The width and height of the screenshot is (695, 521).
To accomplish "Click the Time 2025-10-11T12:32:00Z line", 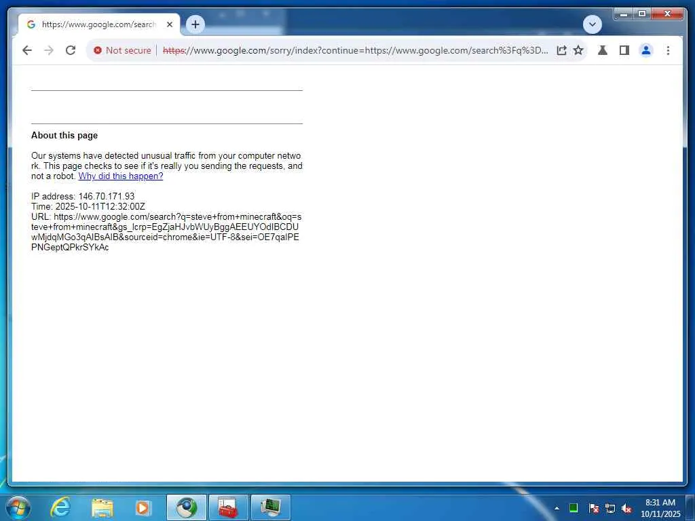I will click(x=88, y=206).
